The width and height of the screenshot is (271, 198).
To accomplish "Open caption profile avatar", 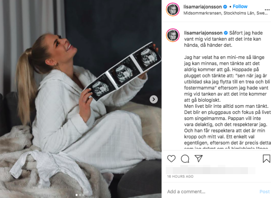I will click(173, 35).
